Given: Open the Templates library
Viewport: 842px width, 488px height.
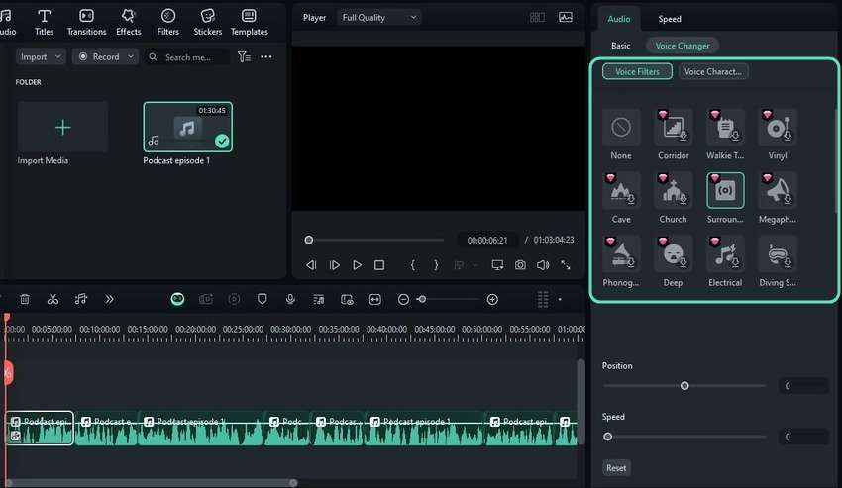Looking at the screenshot, I should tap(250, 23).
